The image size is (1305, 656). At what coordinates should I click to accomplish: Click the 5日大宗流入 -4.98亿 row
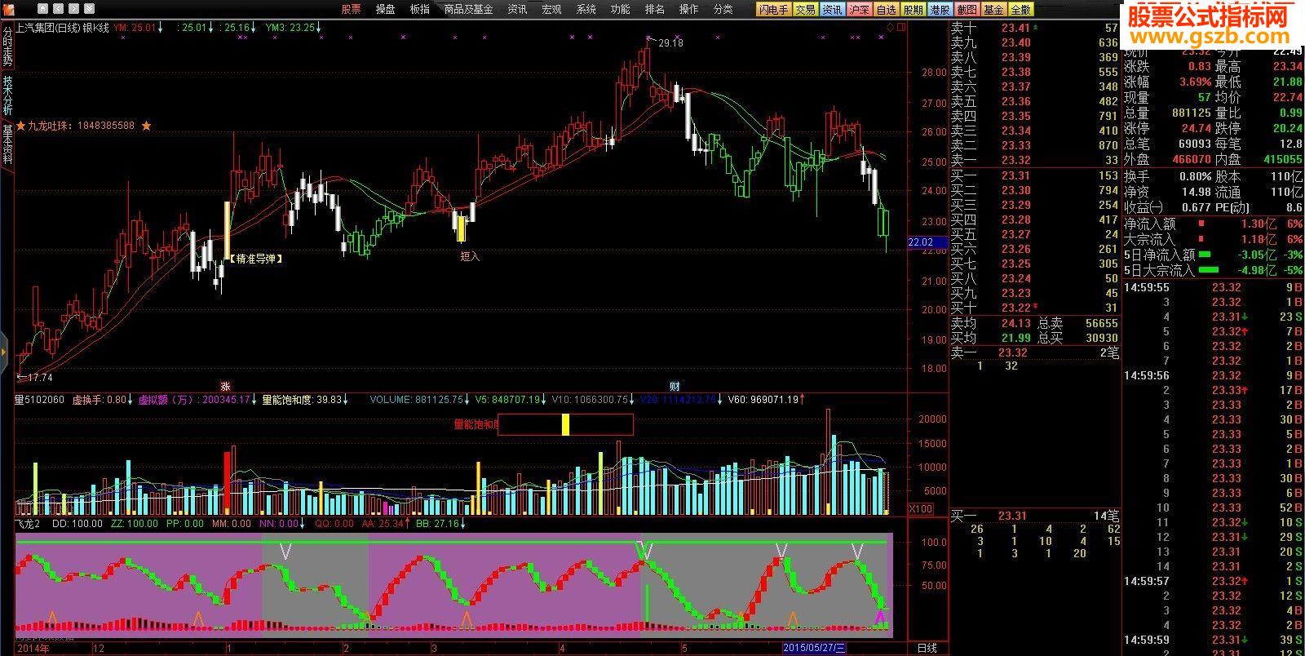[1214, 270]
